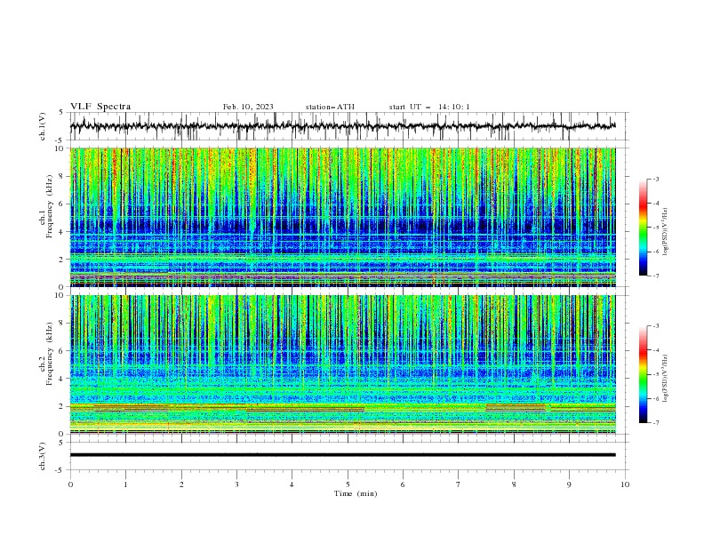Click the ch.1 waveform trace plot
Viewport: 704px width, 544px height.
click(342, 126)
